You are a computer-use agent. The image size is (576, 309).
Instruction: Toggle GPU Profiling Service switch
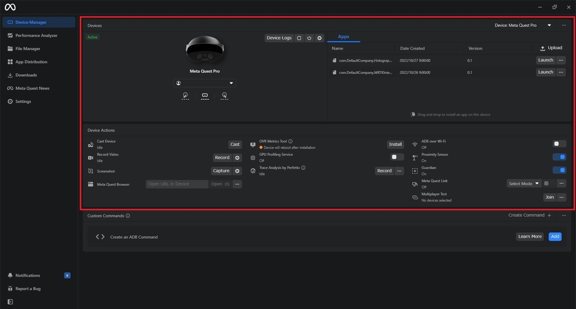point(397,157)
